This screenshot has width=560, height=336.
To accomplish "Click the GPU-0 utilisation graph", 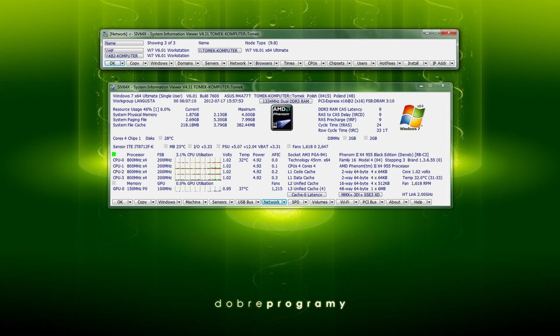I will [198, 189].
